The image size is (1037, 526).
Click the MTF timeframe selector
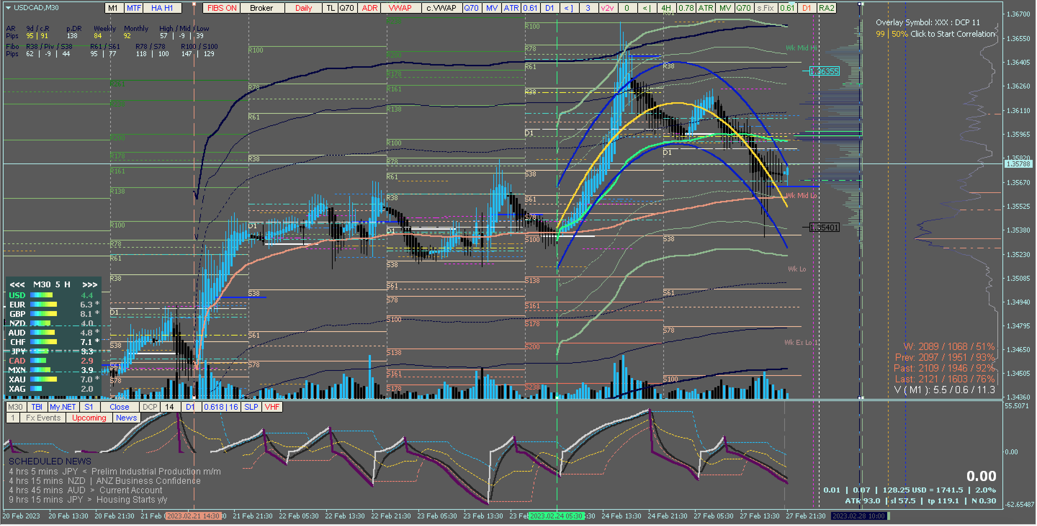pyautogui.click(x=134, y=8)
